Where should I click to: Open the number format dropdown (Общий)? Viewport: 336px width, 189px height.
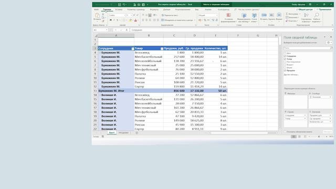(x=217, y=15)
